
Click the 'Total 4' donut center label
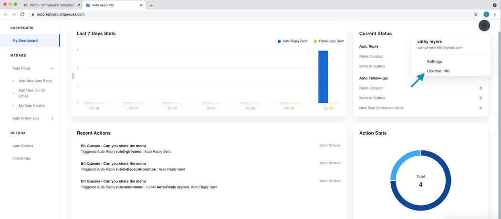[x=420, y=181]
